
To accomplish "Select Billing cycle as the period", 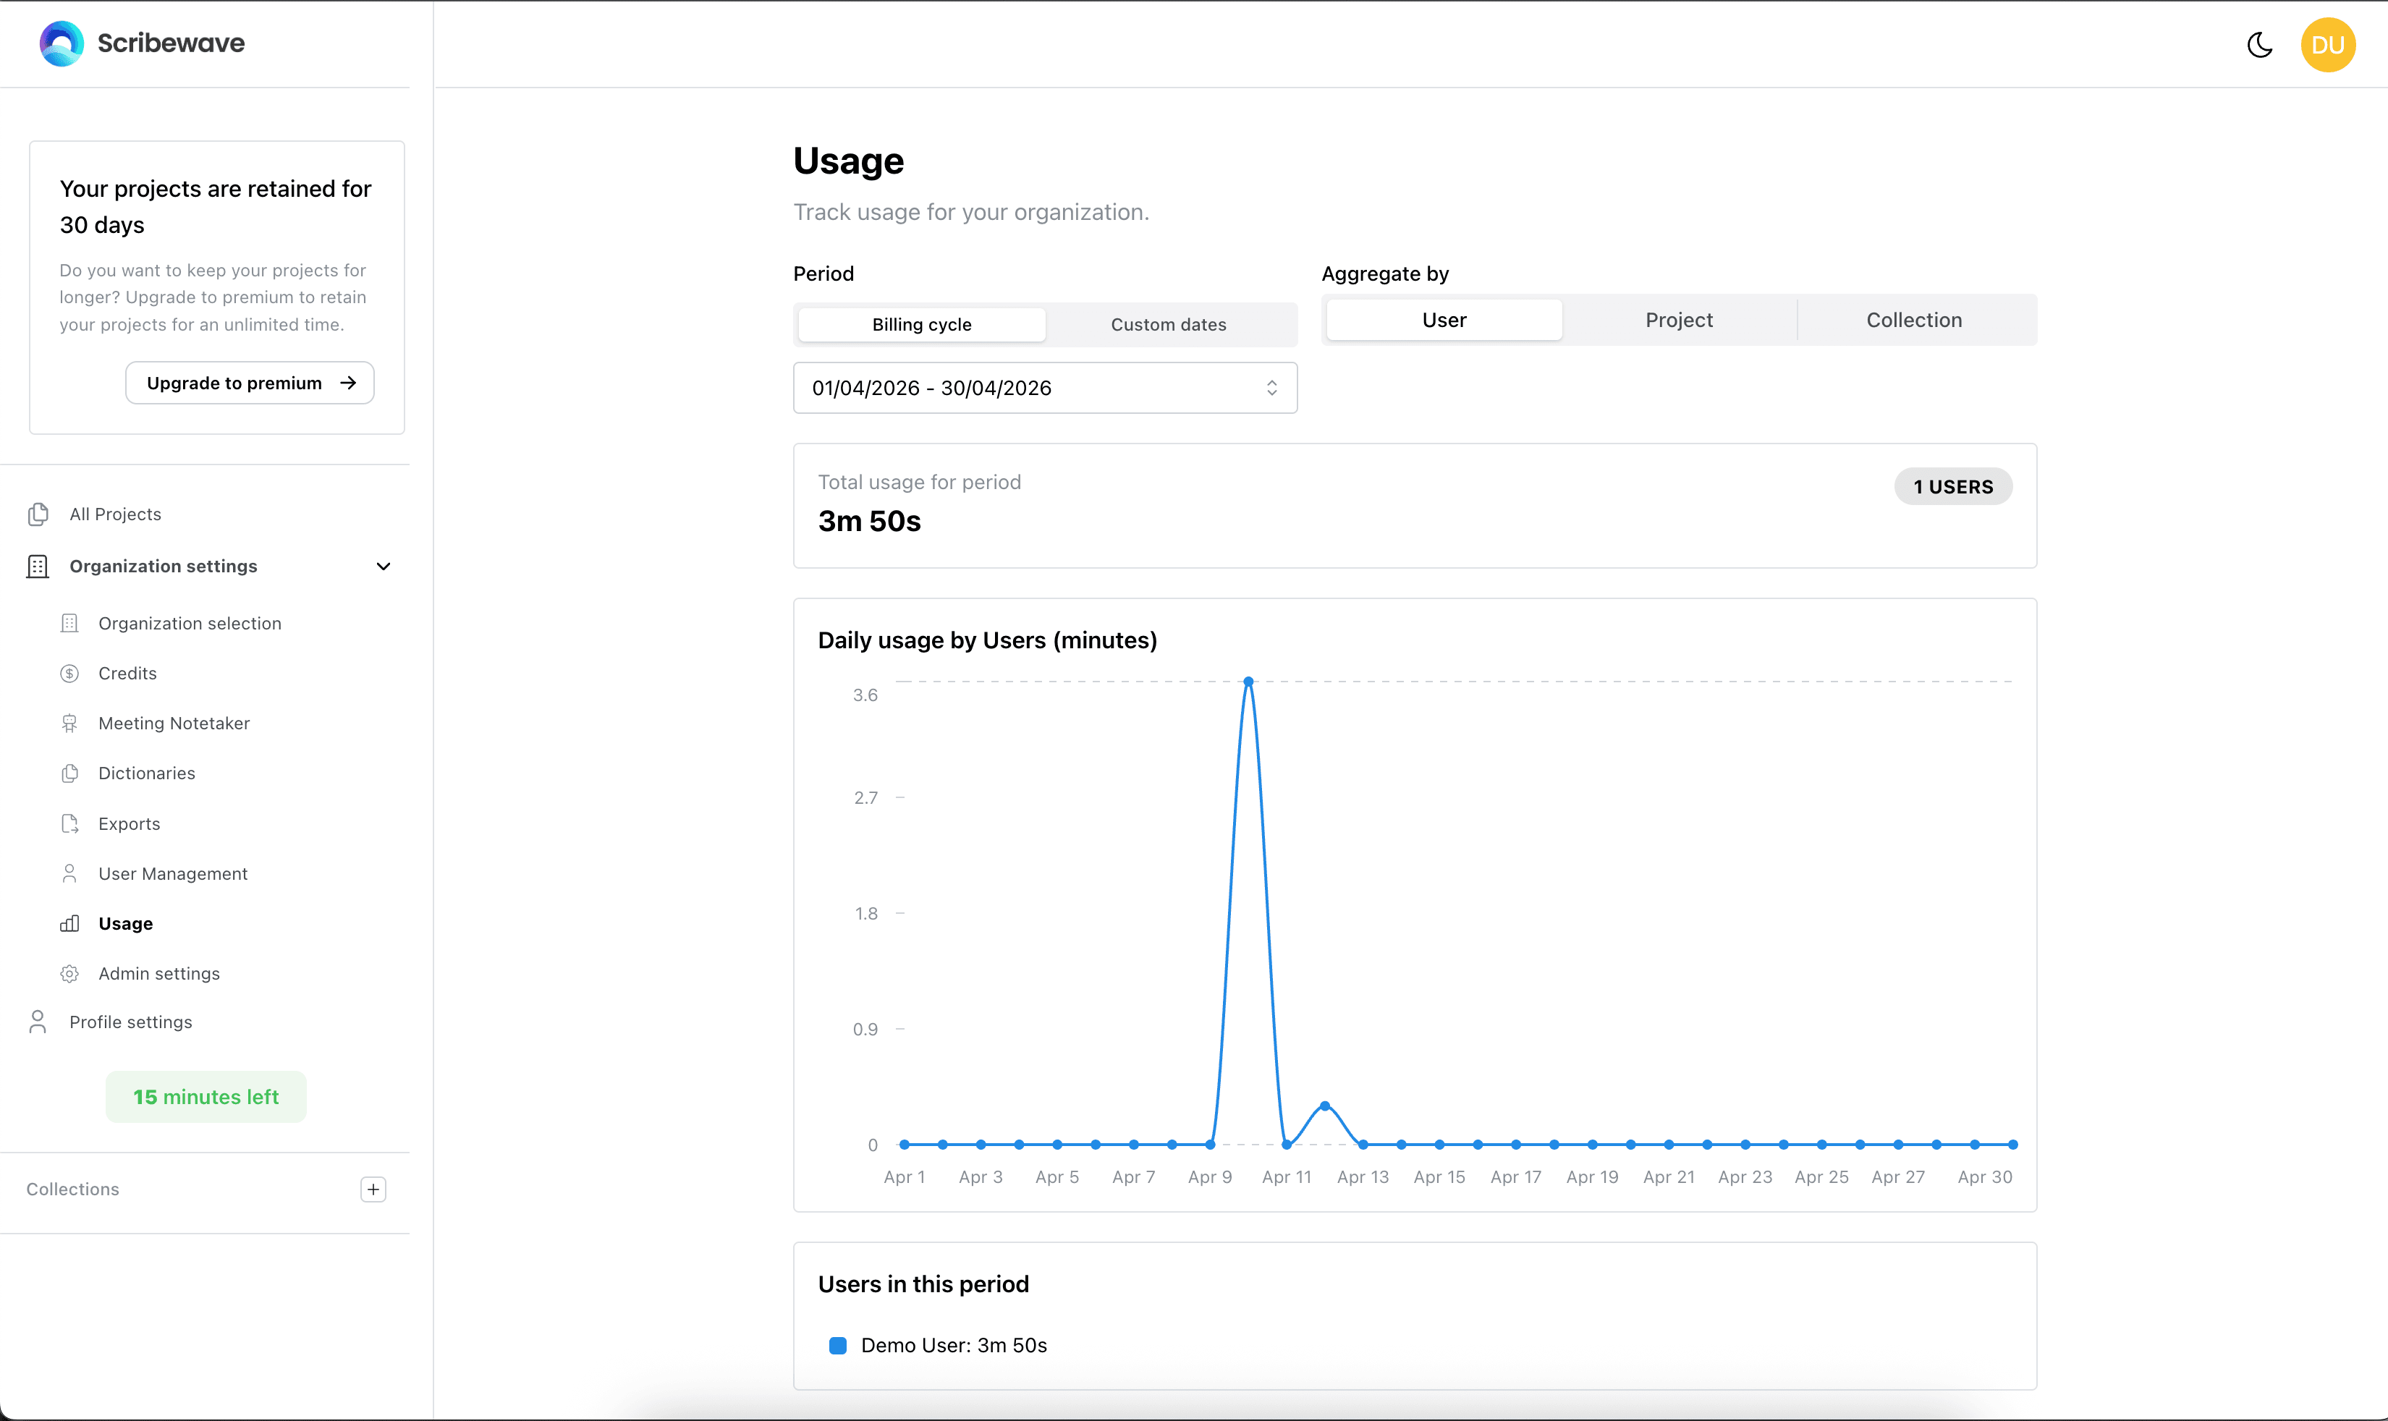I will tap(920, 325).
